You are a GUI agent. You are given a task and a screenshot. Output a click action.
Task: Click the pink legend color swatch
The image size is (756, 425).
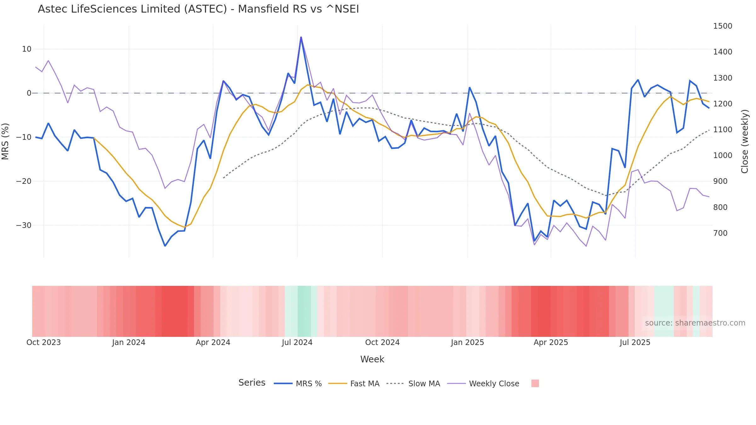point(535,383)
